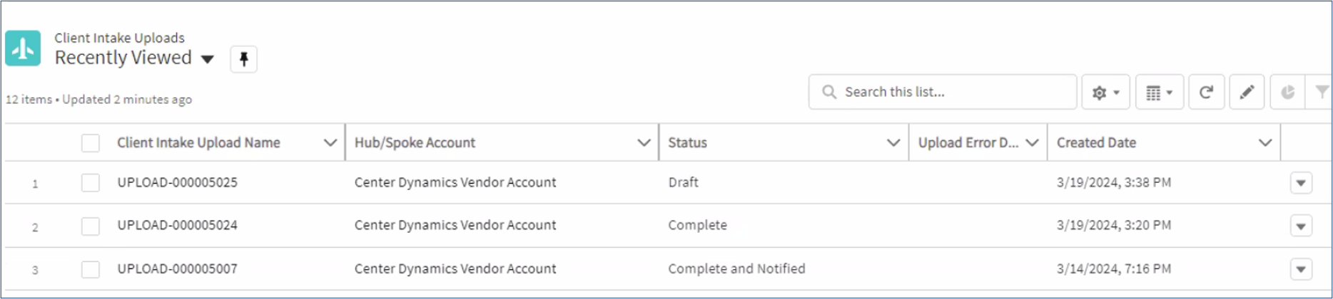Toggle the select-all checkbox in the header
The image size is (1333, 299).
[x=91, y=143]
